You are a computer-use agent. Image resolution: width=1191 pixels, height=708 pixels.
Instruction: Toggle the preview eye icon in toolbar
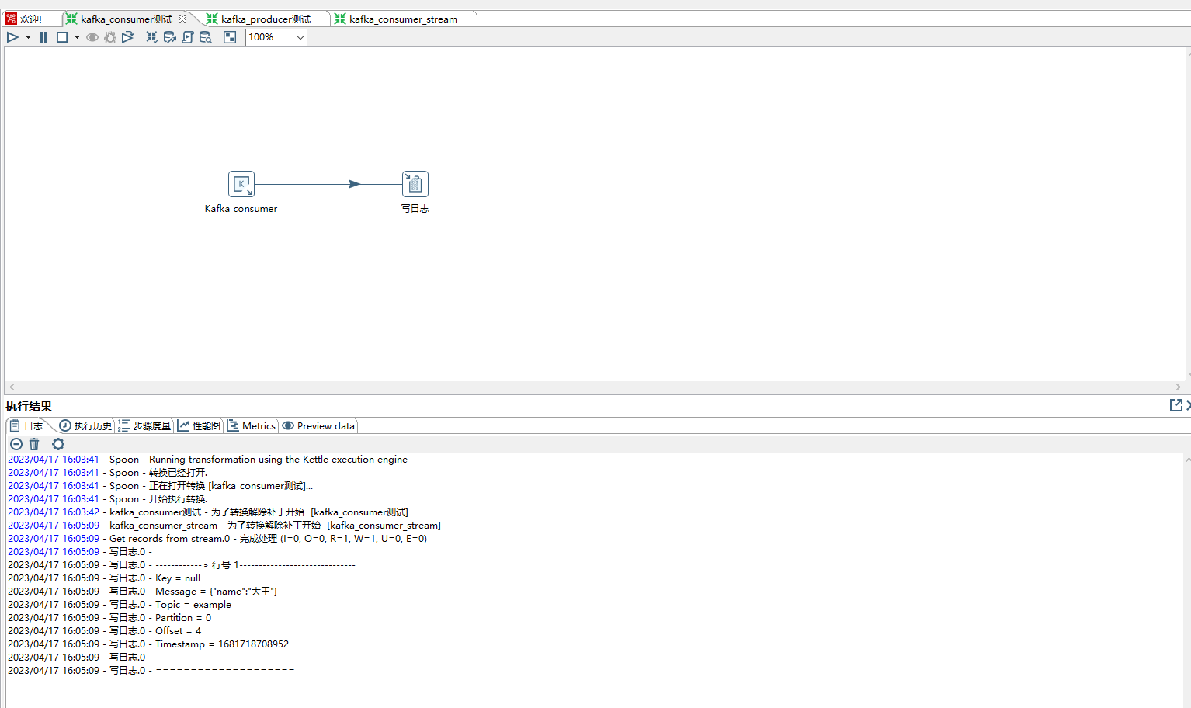[92, 37]
